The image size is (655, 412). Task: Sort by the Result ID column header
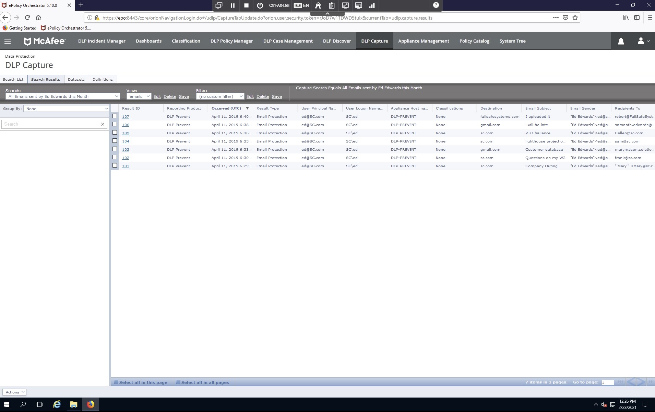131,108
